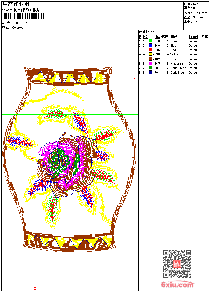Click stitch count 2030 in Yellow row
This screenshot has width=210, height=291.
pos(156,54)
